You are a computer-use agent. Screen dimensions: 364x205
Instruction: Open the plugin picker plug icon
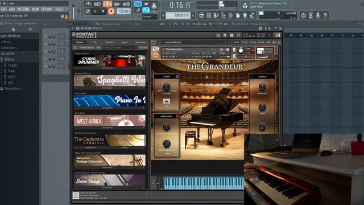[245, 15]
